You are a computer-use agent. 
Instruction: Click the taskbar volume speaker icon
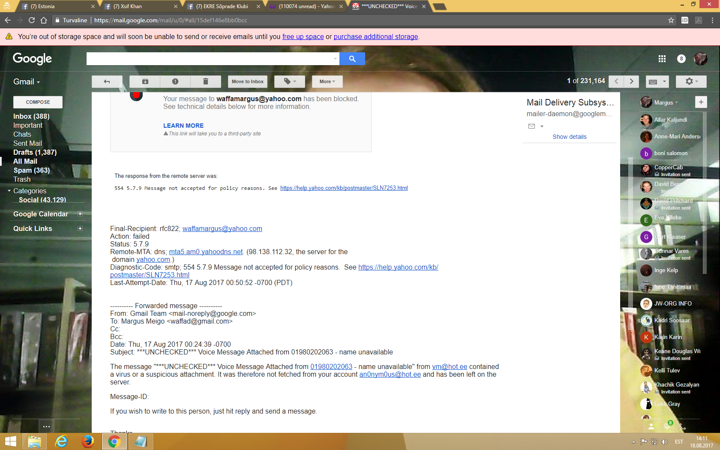pyautogui.click(x=664, y=442)
